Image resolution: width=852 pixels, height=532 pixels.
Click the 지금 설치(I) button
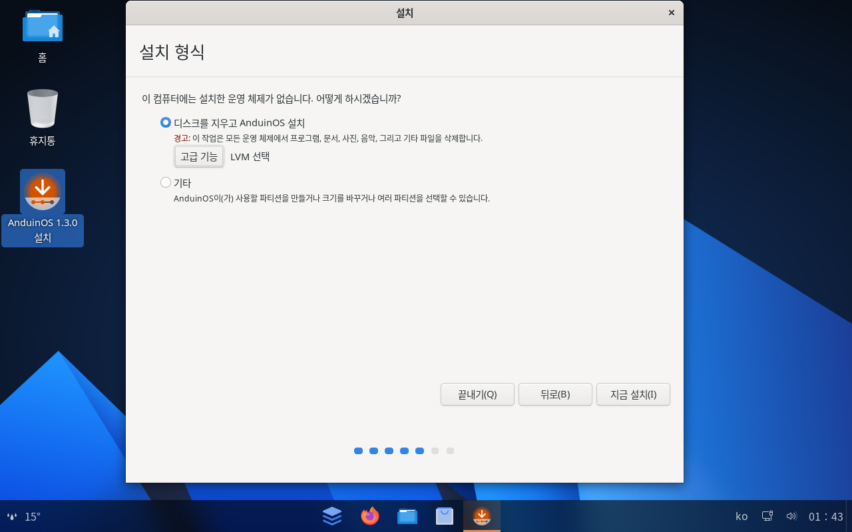click(x=633, y=394)
